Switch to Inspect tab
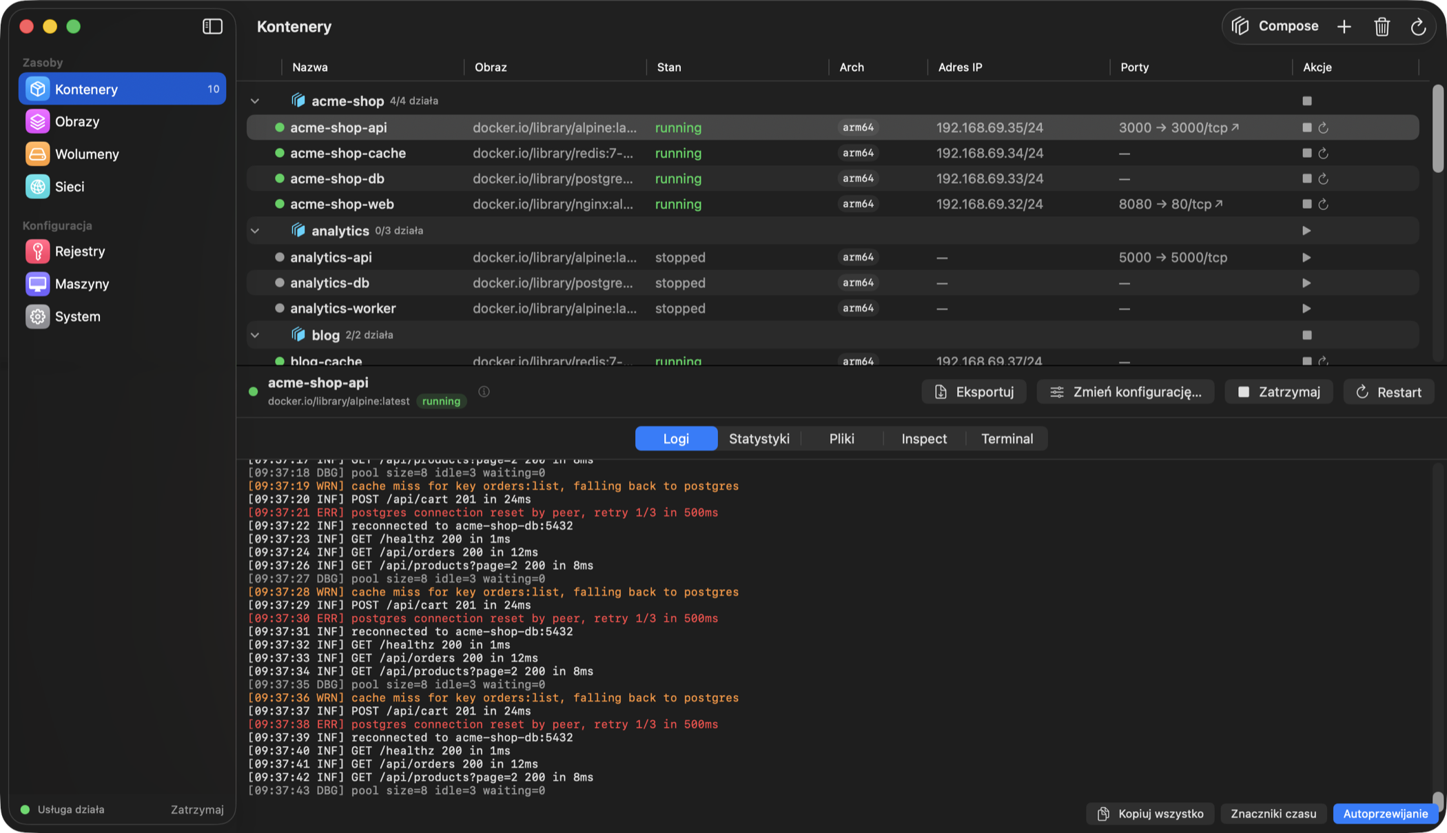Viewport: 1447px width, 833px height. 924,438
